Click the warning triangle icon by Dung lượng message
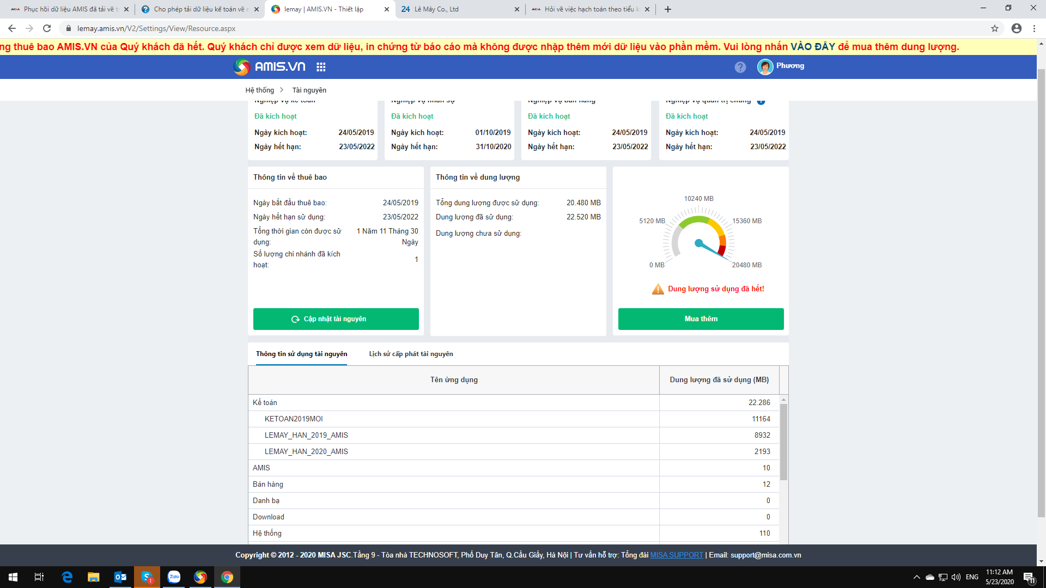The image size is (1046, 588). pos(658,289)
